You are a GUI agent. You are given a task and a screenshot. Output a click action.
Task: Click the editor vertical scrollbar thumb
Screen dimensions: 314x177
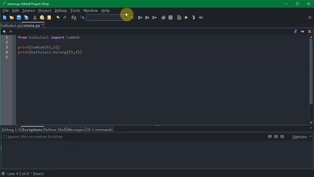coord(311,71)
